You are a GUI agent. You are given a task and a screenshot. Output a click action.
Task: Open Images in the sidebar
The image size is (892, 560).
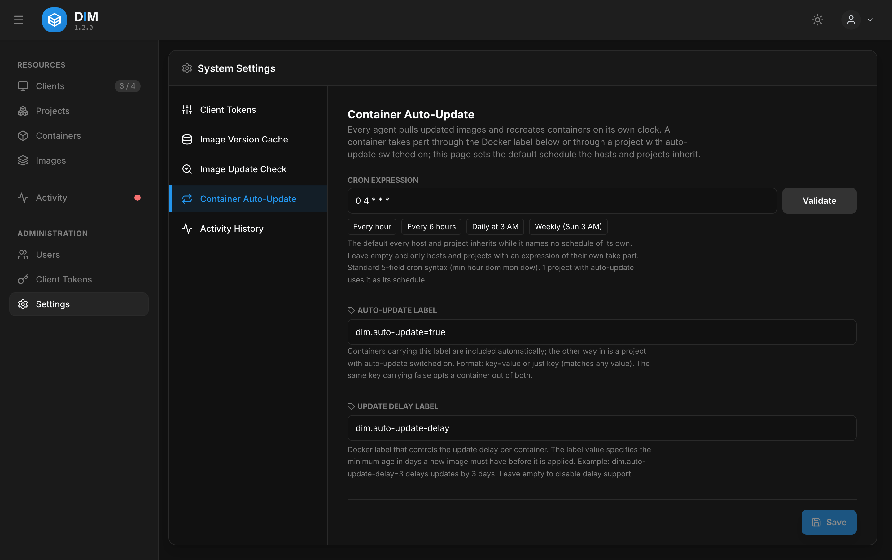79,160
